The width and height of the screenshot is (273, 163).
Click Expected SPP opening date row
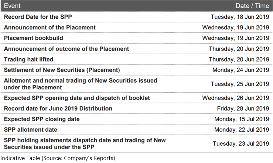[137, 98]
